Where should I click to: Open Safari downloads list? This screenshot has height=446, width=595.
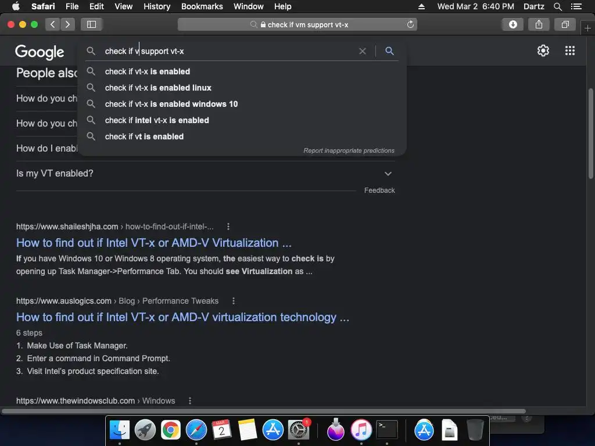(512, 24)
